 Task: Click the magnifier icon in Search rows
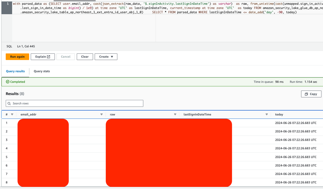9,103
